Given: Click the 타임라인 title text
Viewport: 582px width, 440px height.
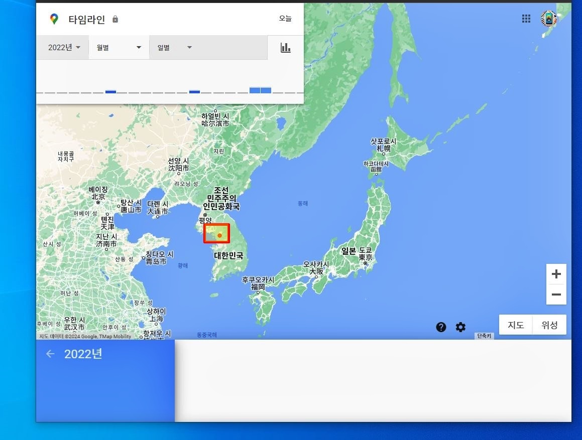Looking at the screenshot, I should coord(87,19).
